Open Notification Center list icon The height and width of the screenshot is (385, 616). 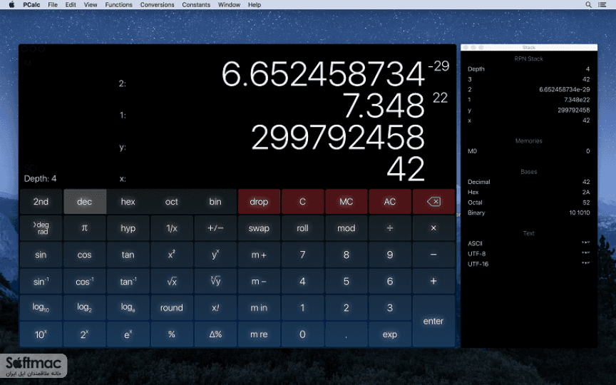click(x=602, y=5)
